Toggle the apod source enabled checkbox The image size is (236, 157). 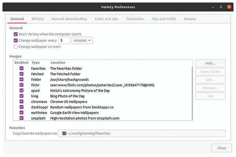(x=22, y=90)
